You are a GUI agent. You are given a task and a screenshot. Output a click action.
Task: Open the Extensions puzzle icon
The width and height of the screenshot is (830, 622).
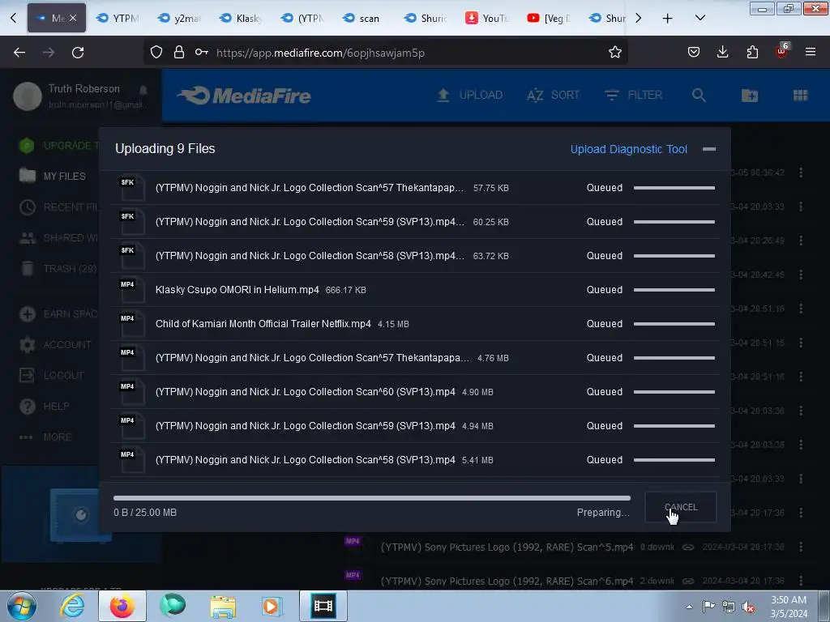752,53
